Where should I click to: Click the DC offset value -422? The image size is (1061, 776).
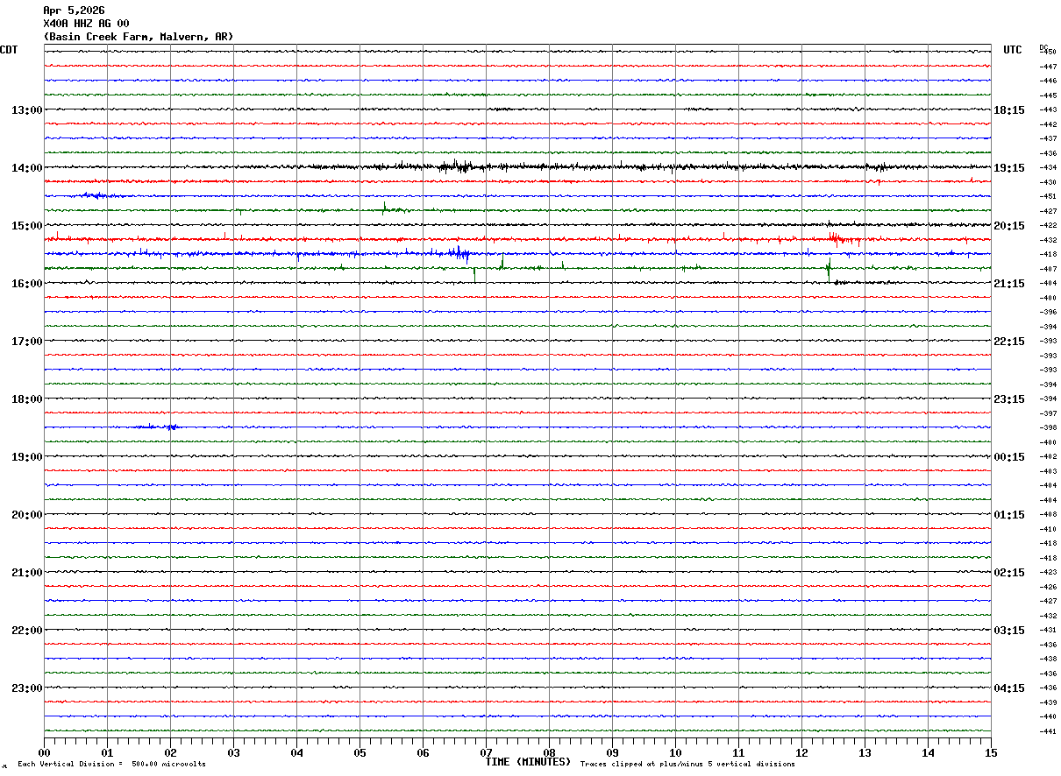coord(1049,225)
